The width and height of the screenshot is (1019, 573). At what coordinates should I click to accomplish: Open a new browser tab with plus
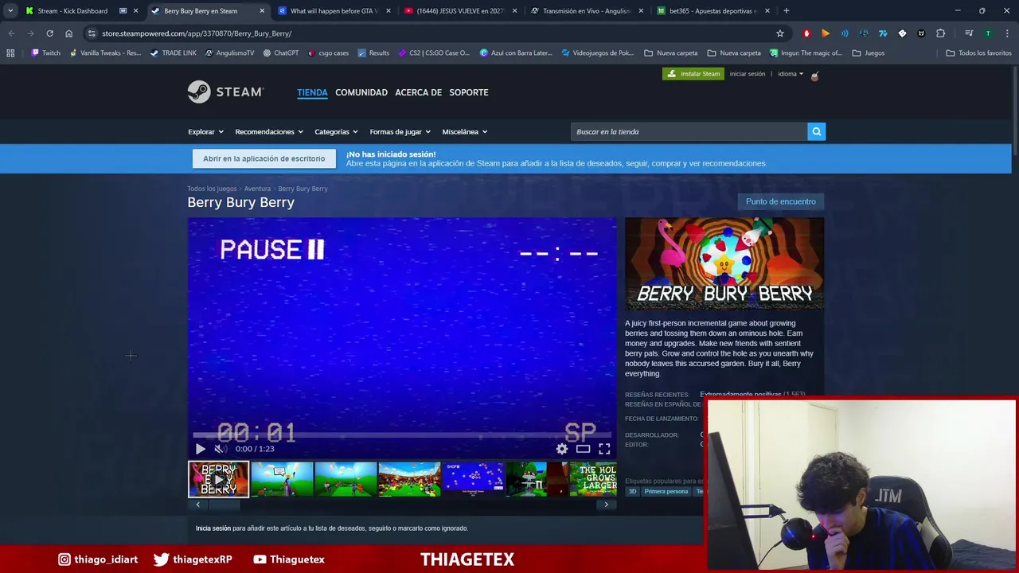(786, 11)
